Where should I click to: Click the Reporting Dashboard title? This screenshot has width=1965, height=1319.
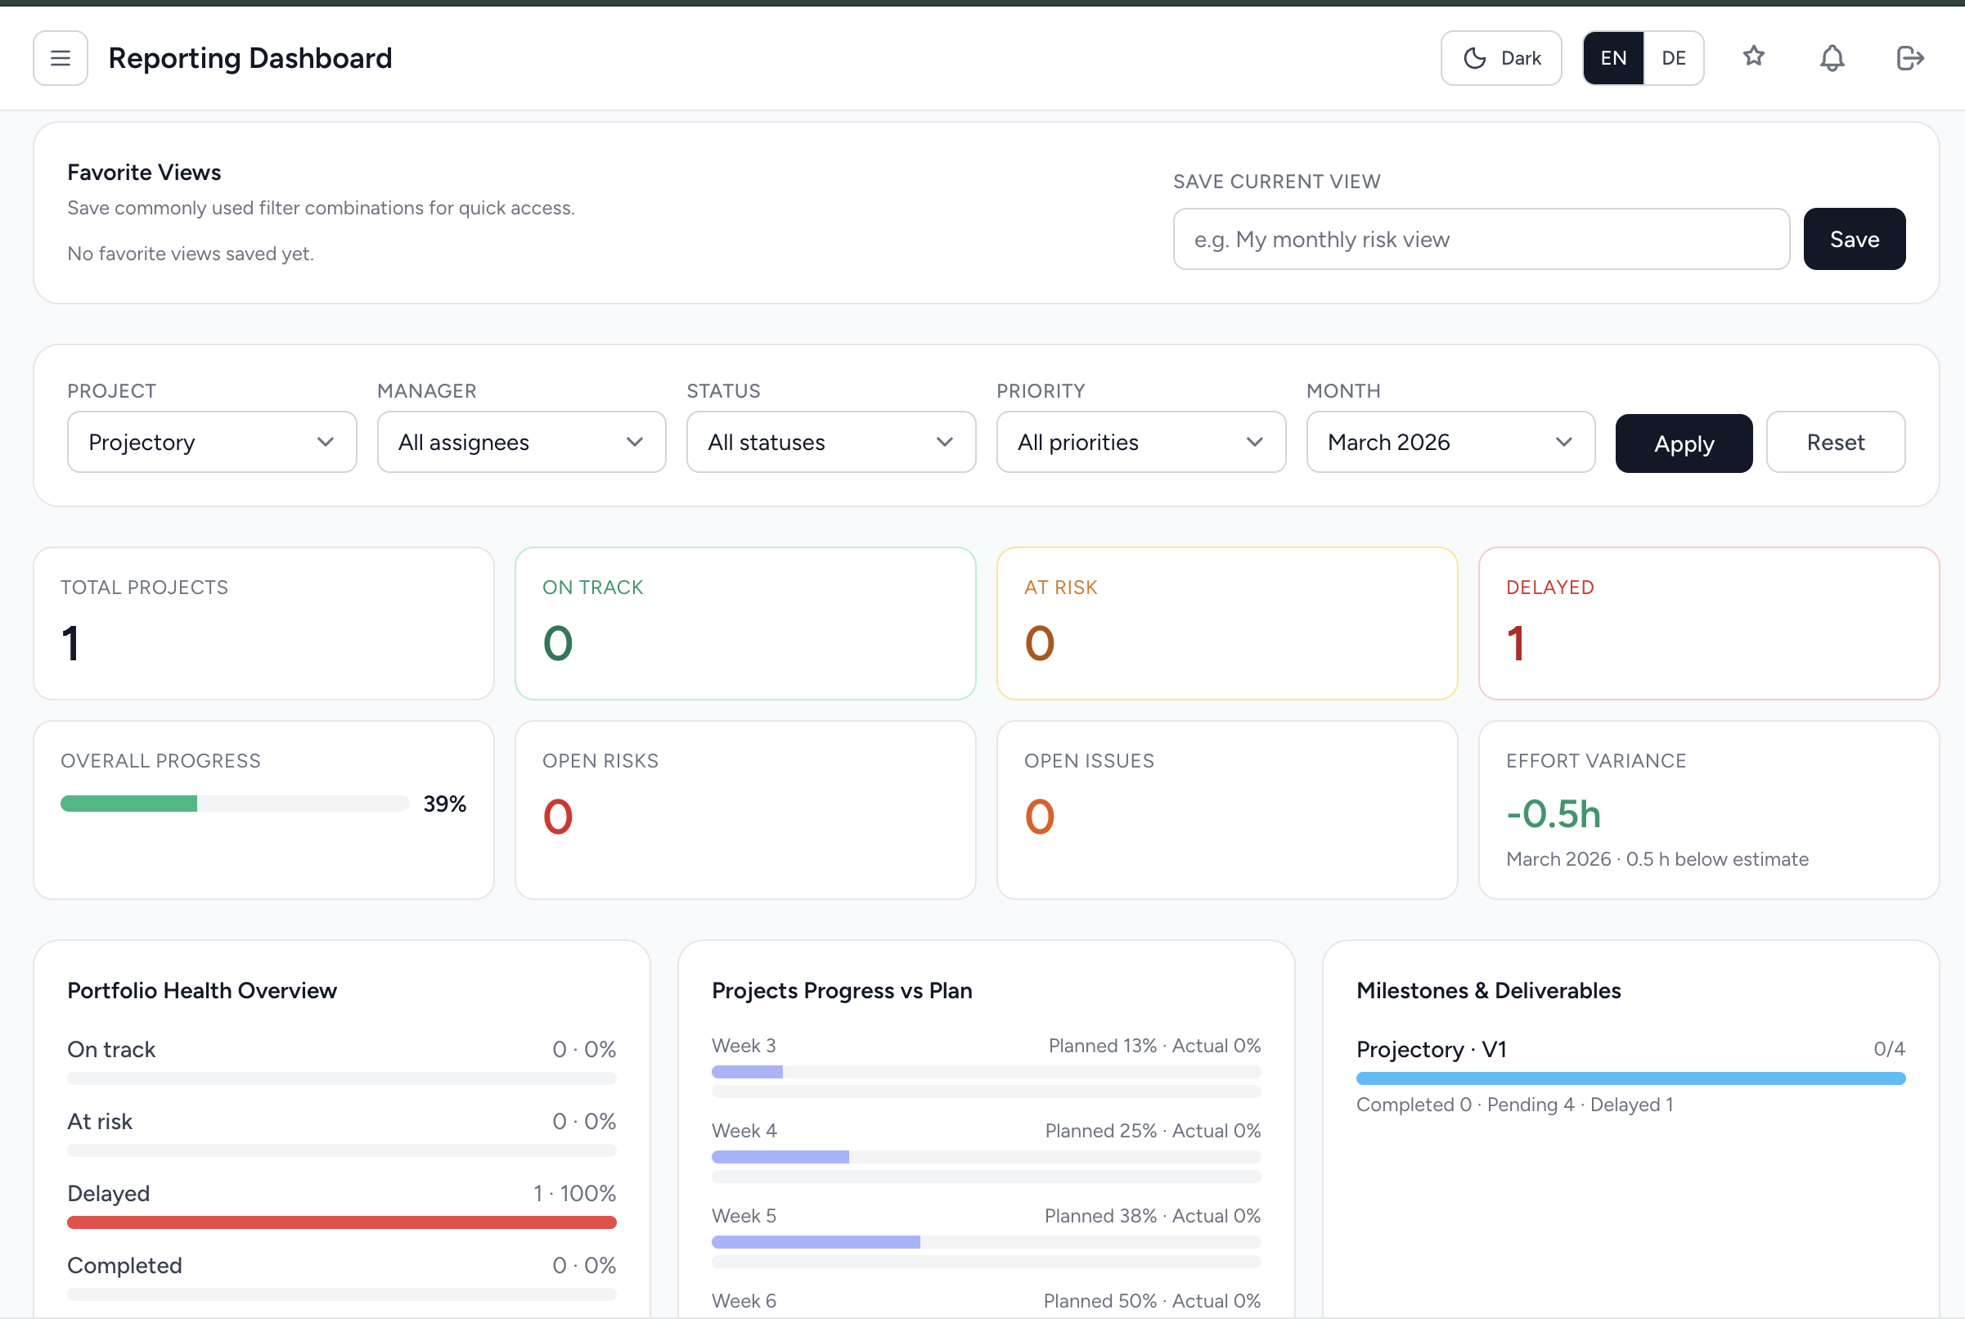coord(250,58)
